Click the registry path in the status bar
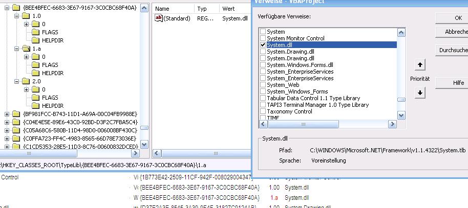468x208 pixels. pos(103,165)
